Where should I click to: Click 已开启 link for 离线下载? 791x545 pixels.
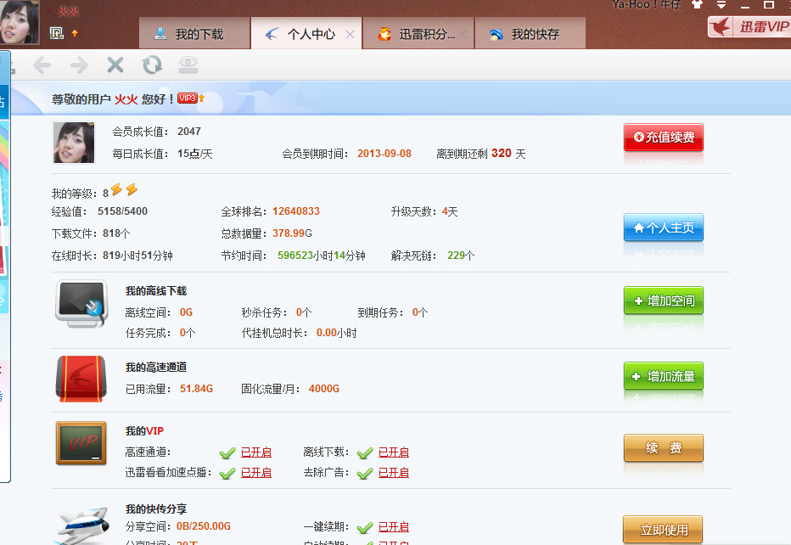pos(394,452)
